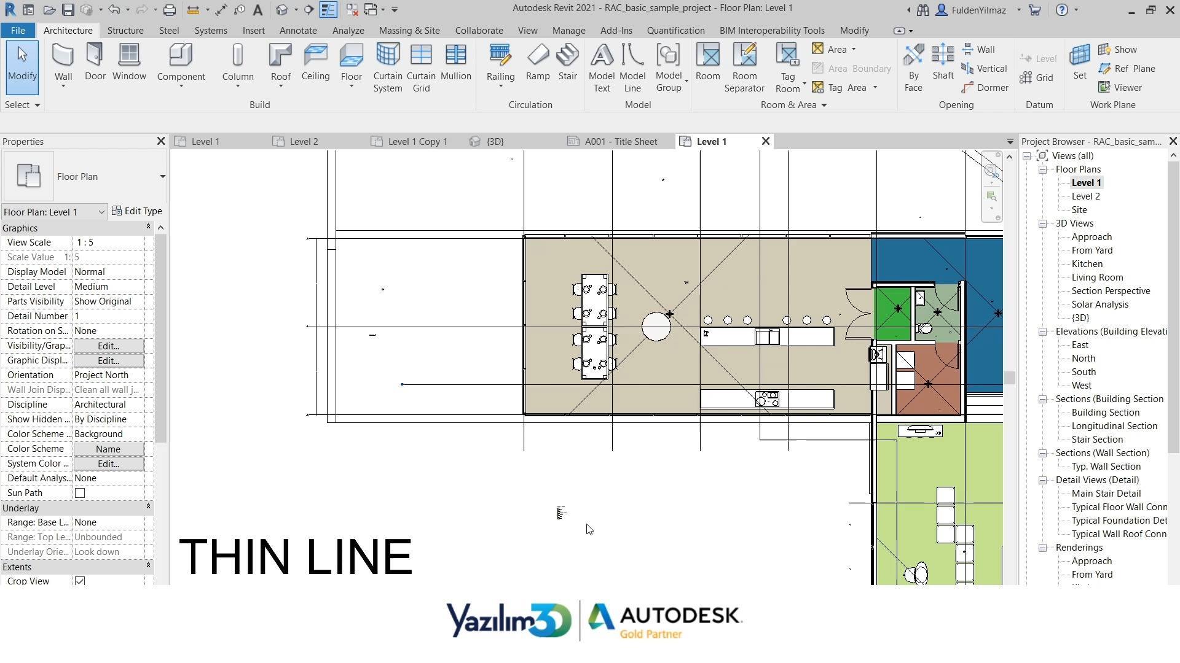The image size is (1180, 663).
Task: Expand the Room & Area panel dropdown
Action: 793,105
